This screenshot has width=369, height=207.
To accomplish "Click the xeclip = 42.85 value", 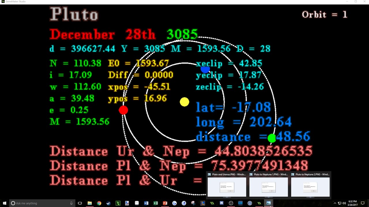I will tap(229, 64).
